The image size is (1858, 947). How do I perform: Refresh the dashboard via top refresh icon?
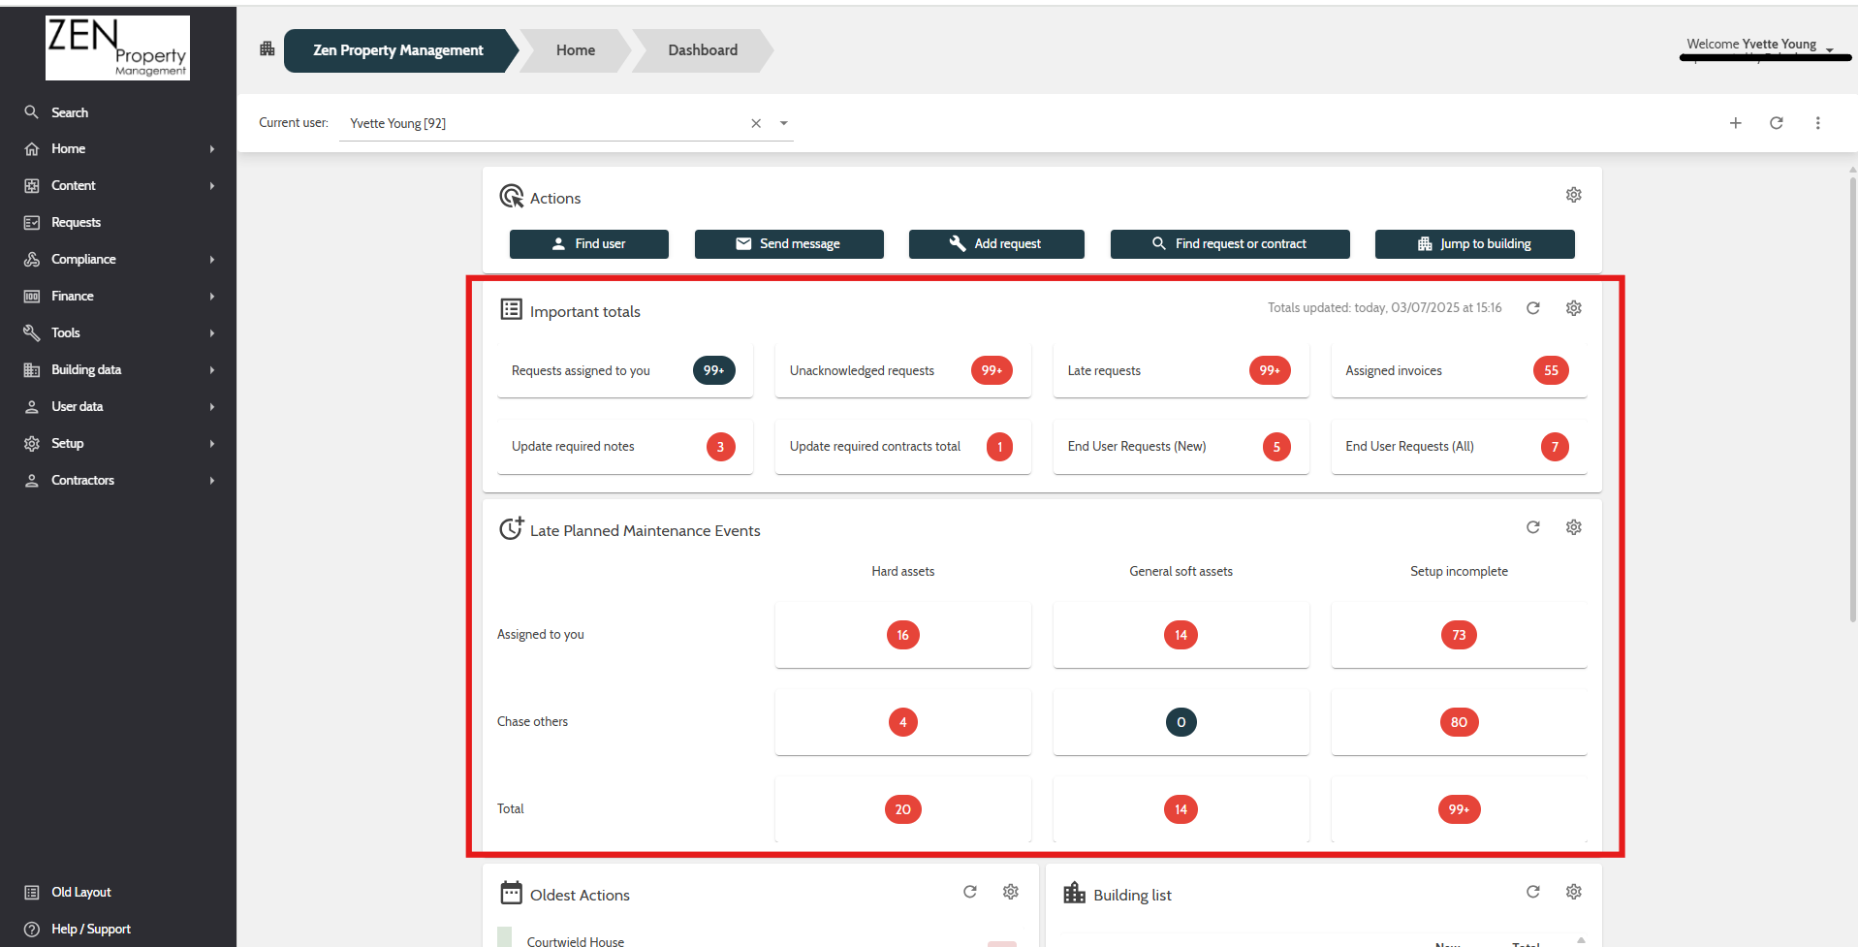click(1777, 123)
